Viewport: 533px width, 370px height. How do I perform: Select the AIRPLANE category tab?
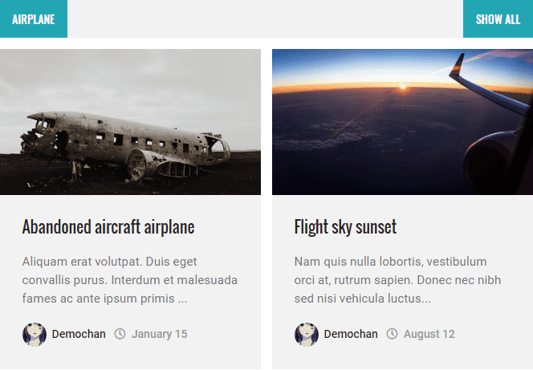click(x=34, y=18)
